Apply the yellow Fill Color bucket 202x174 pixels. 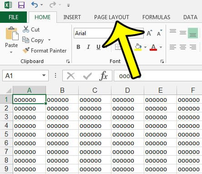(138, 47)
